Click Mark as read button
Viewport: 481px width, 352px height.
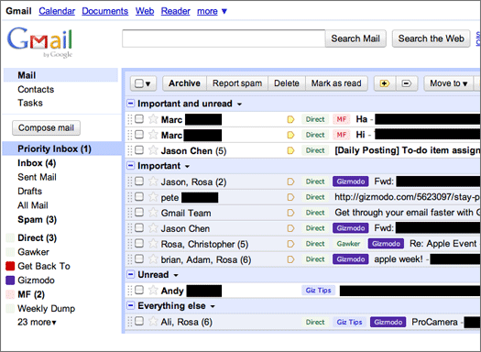point(336,83)
